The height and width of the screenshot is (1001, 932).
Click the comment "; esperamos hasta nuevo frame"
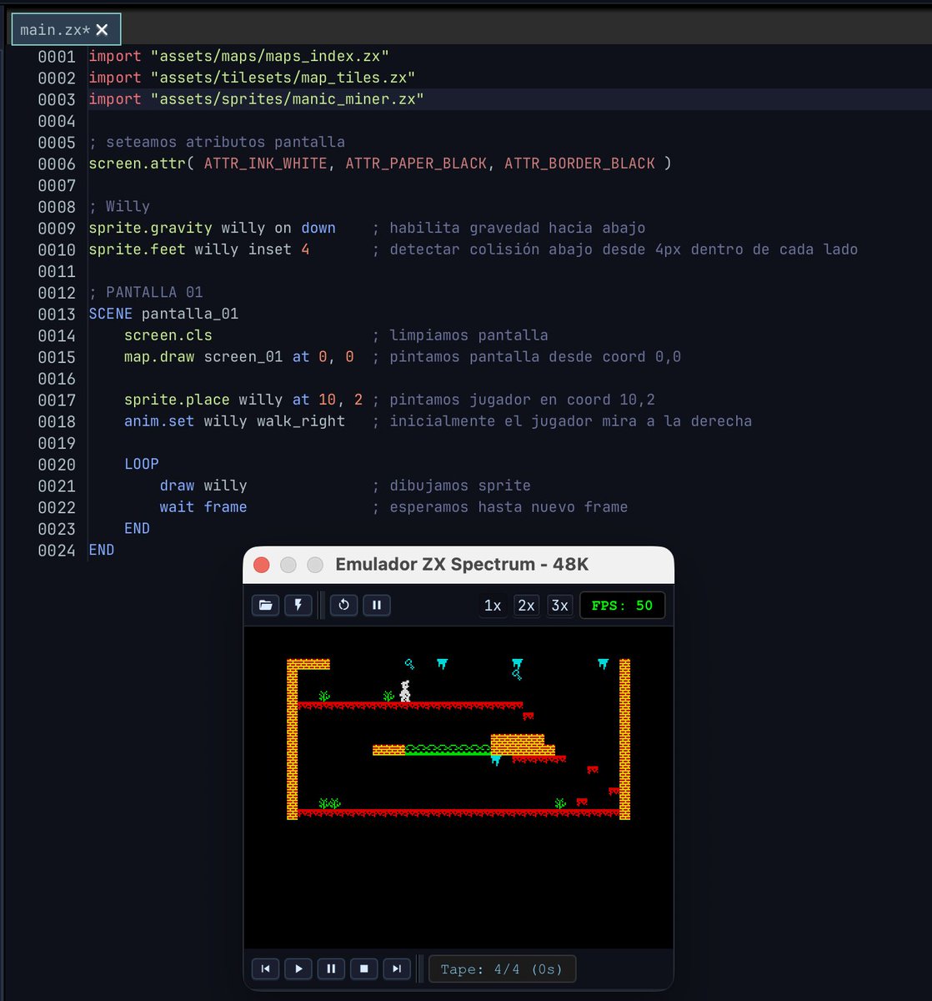click(500, 507)
